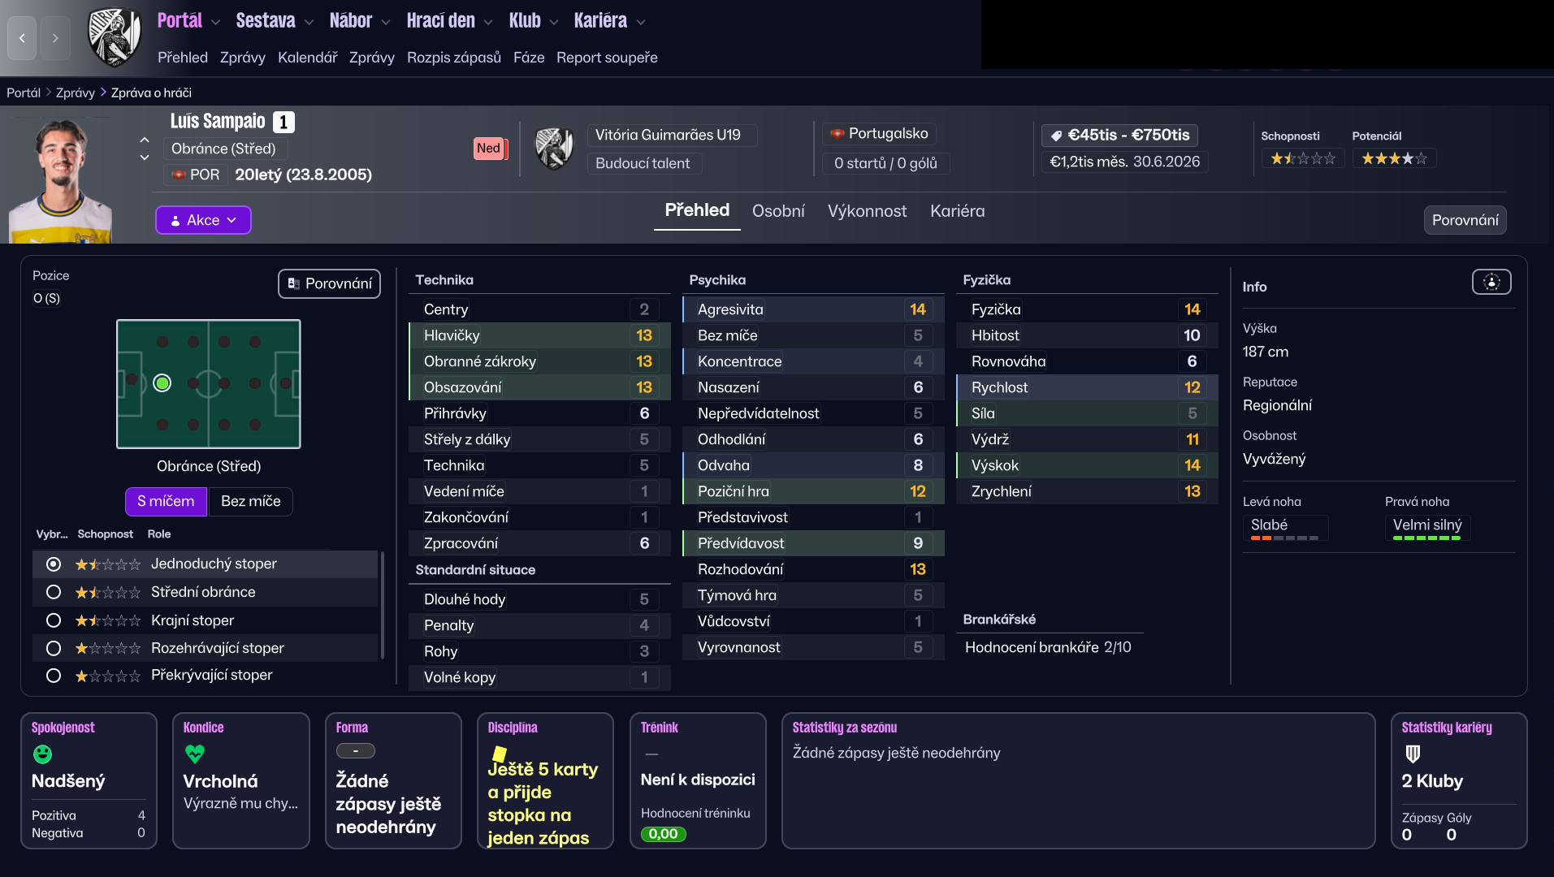1554x877 pixels.
Task: Switch to Bez míče toggle
Action: coord(250,501)
